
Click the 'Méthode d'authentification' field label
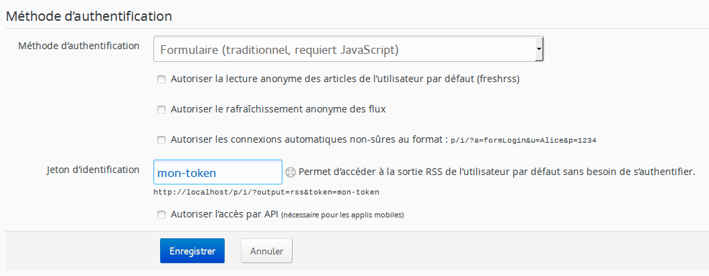pos(79,46)
